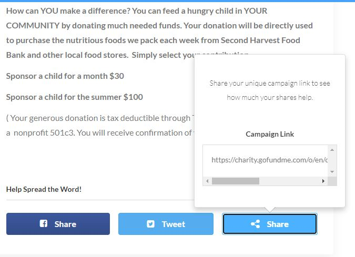Select "Sponsor a child for the summer $100" text
This screenshot has height=257, width=355.
(74, 97)
